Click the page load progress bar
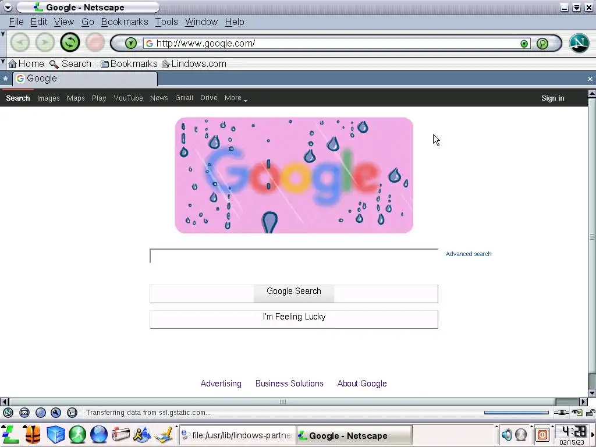This screenshot has height=447, width=596. 516,413
